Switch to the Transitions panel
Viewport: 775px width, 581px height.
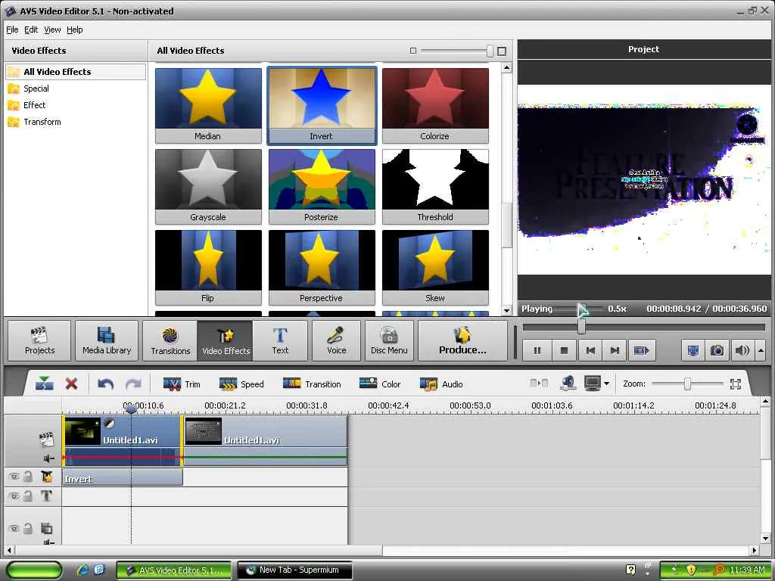(170, 341)
